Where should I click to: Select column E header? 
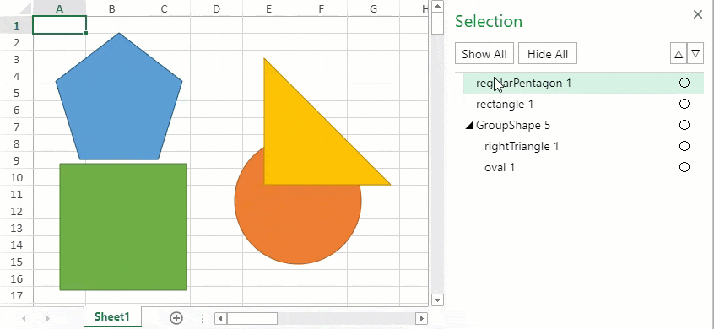coord(268,8)
